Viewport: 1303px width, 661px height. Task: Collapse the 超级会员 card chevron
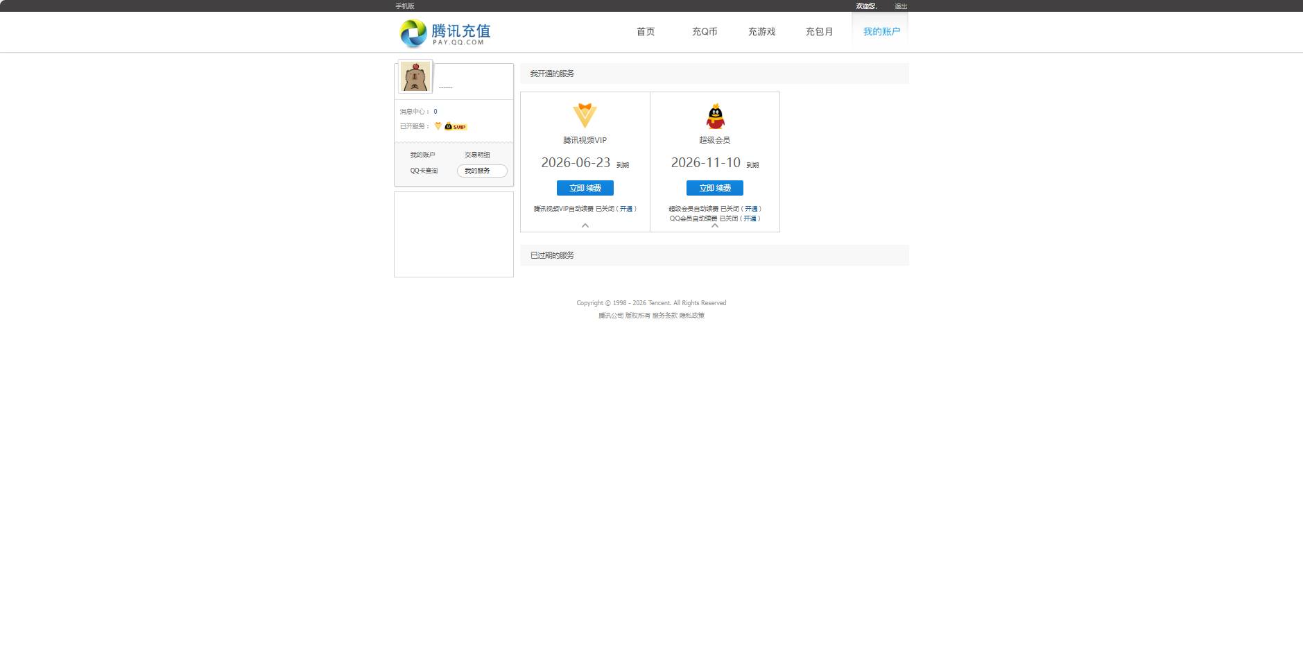715,225
